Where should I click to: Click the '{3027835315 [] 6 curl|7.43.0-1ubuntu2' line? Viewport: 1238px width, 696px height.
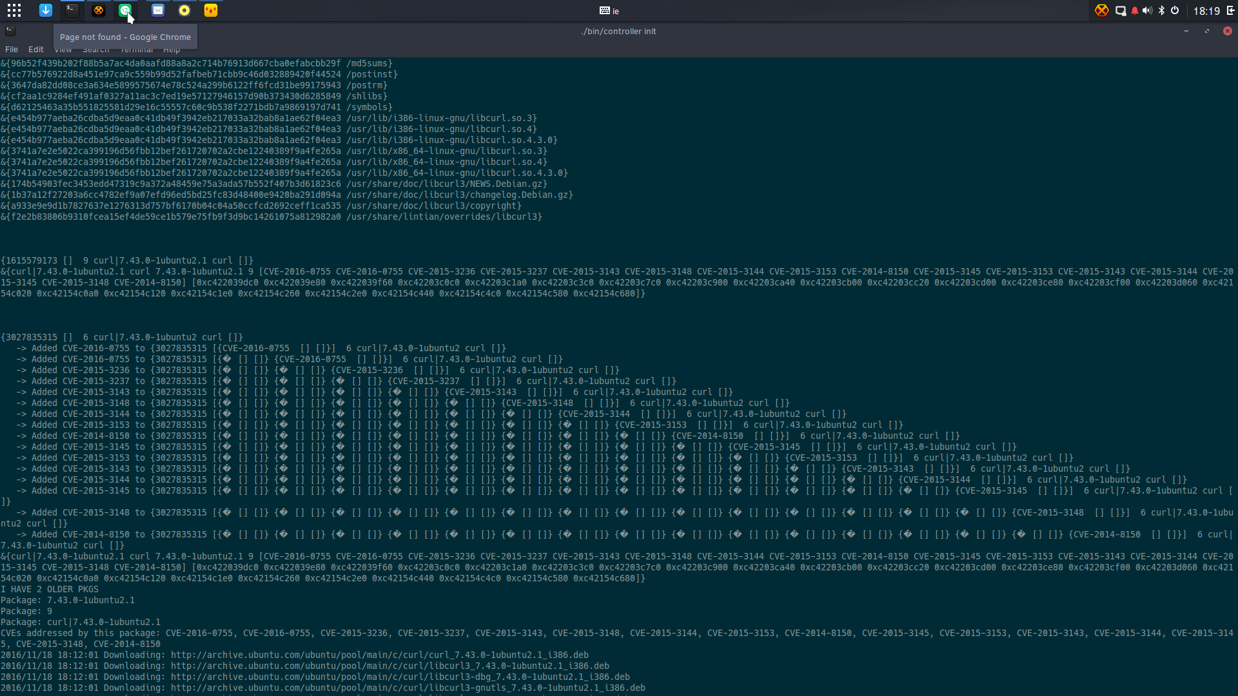(x=122, y=337)
